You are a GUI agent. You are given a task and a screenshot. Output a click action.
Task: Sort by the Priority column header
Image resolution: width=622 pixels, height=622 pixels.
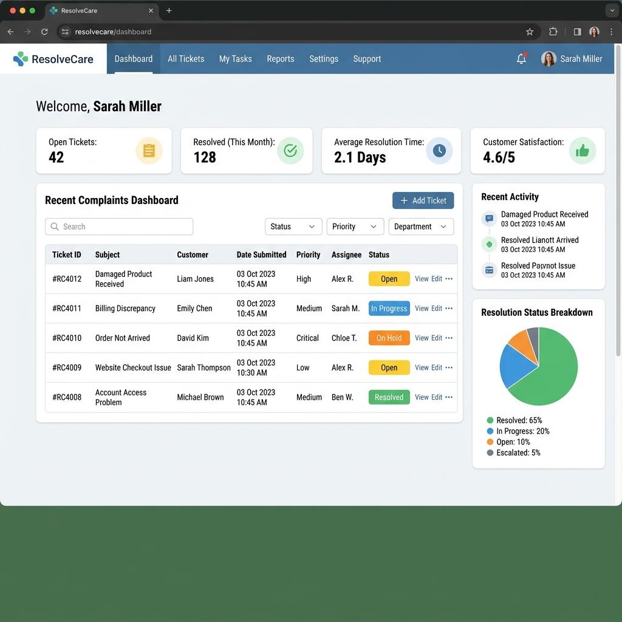point(308,255)
